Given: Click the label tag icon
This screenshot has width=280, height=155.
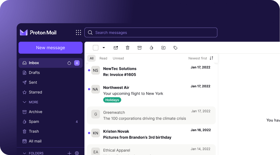Looking at the screenshot, I should [175, 48].
